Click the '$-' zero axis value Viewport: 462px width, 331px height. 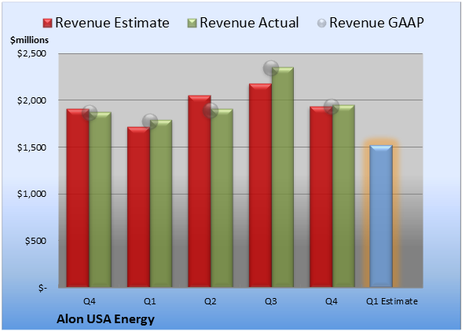pos(42,288)
